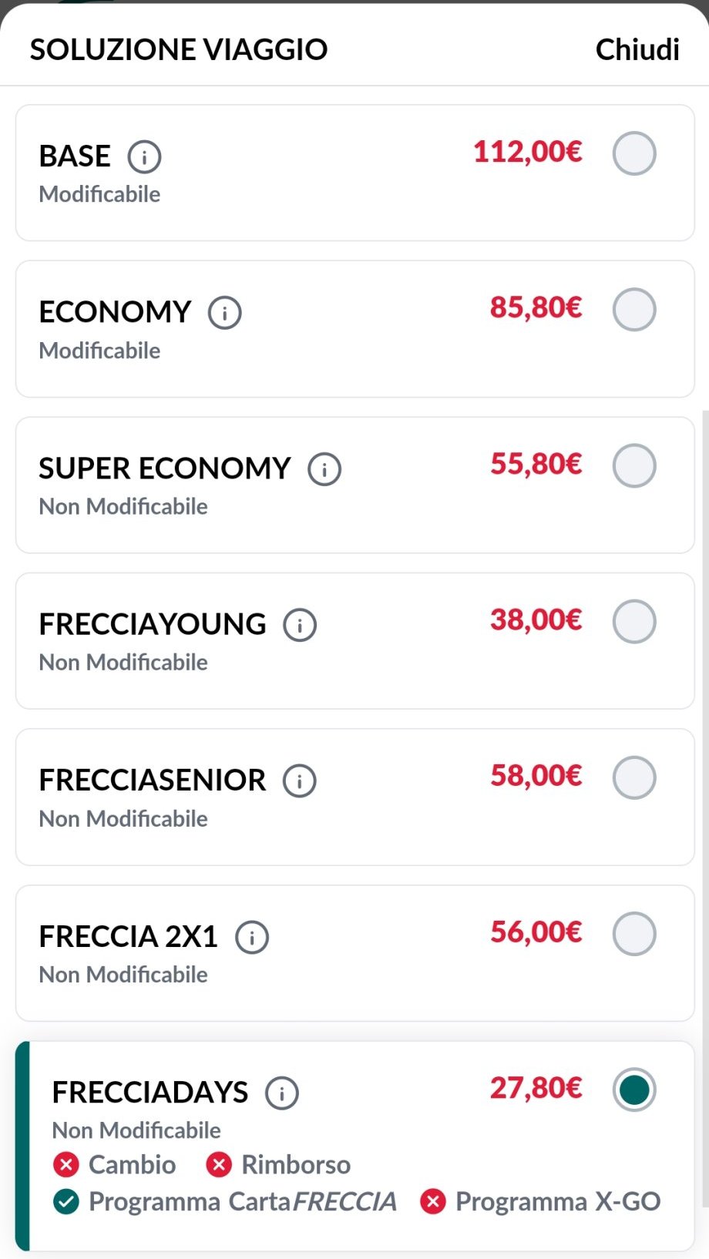Viewport: 709px width, 1259px height.
Task: Tap FRECCIA 2X1 info icon
Action: (x=252, y=937)
